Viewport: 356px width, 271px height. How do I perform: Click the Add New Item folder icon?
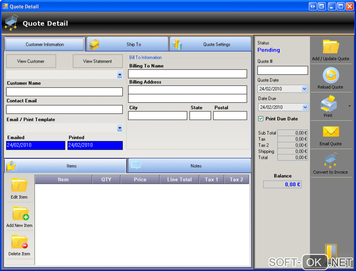coord(21,213)
